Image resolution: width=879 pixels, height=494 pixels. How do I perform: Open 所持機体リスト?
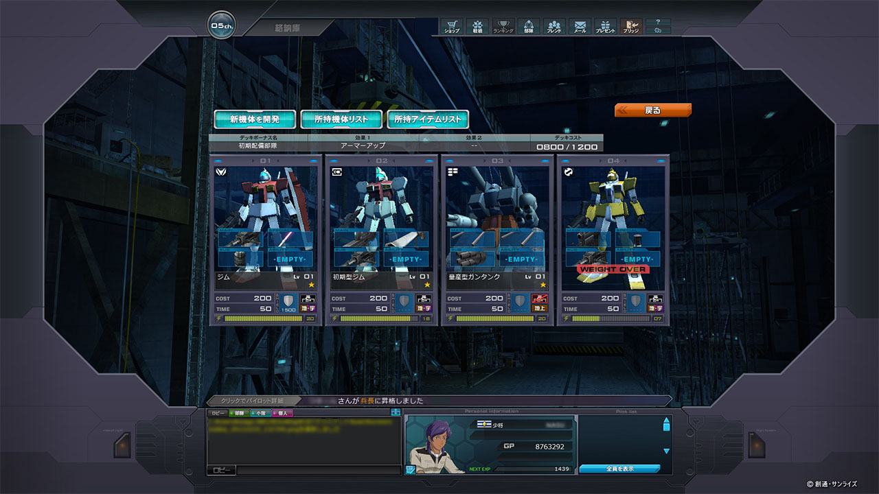tap(341, 119)
